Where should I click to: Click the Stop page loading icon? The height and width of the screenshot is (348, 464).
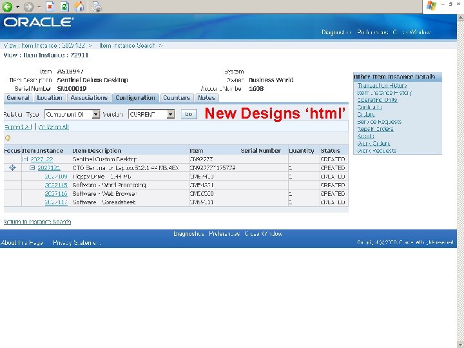pyautogui.click(x=50, y=6)
